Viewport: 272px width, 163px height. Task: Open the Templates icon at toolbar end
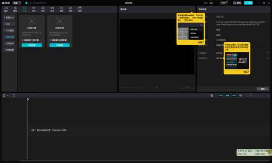click(80, 9)
